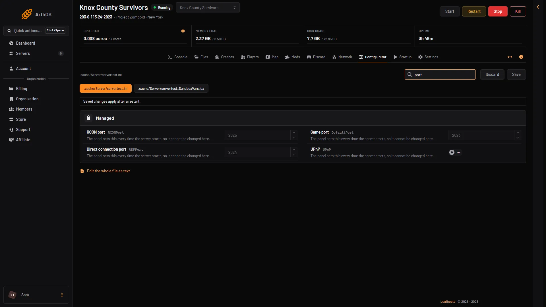This screenshot has width=546, height=307.
Task: Open Sam's user options menu
Action: tap(62, 295)
